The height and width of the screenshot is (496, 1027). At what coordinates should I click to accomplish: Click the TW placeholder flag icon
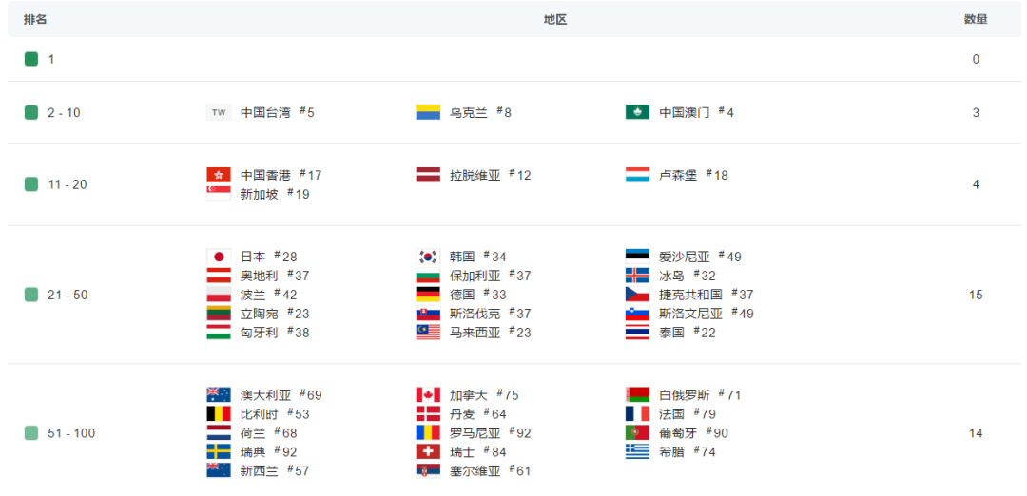tap(218, 112)
